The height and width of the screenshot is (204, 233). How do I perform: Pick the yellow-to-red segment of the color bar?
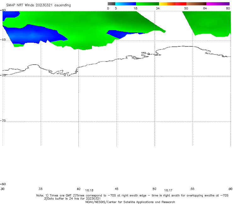(x=173, y=4)
